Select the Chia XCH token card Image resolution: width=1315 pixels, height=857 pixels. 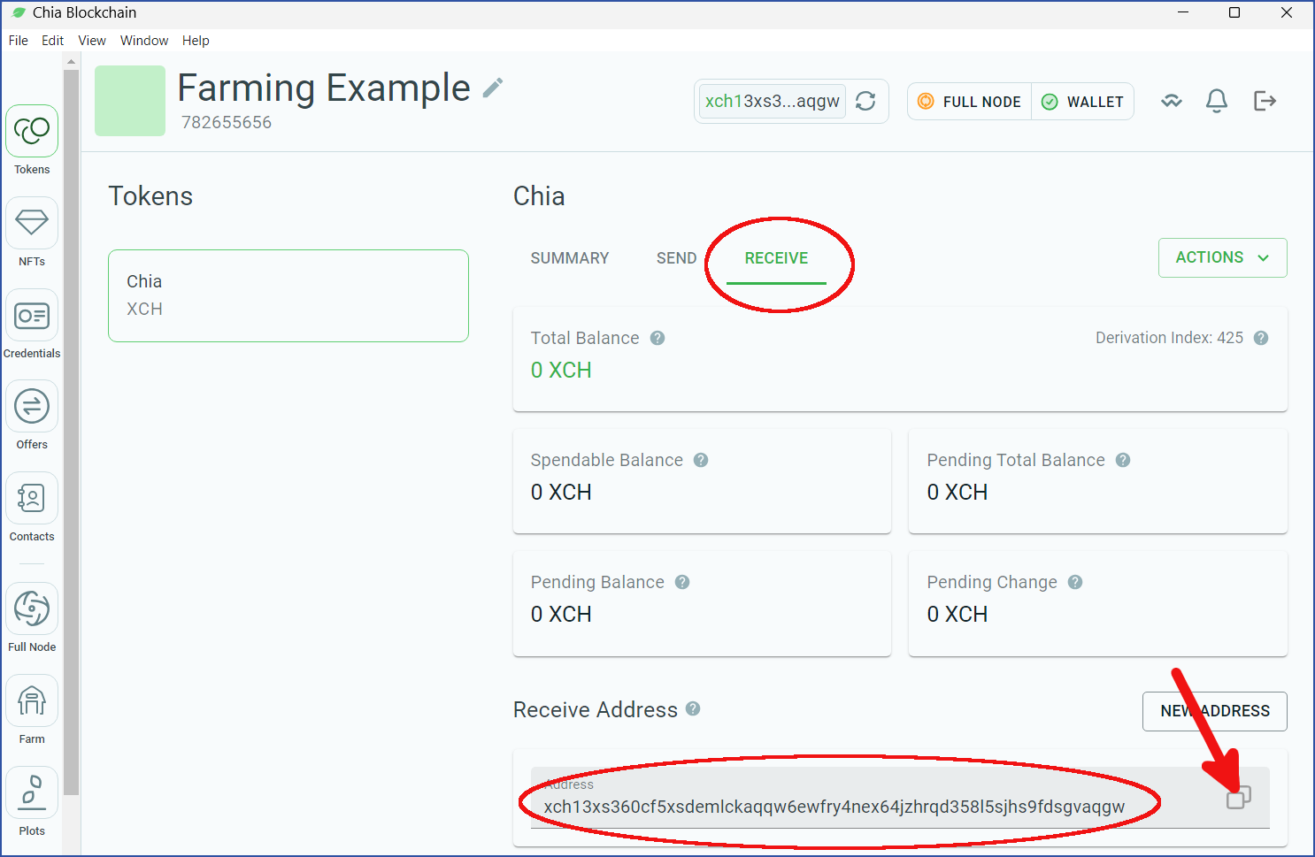click(288, 295)
